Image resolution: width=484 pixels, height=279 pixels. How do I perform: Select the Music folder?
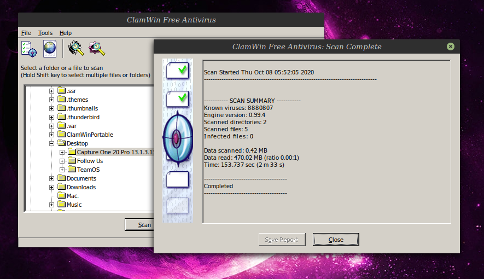[x=74, y=204]
